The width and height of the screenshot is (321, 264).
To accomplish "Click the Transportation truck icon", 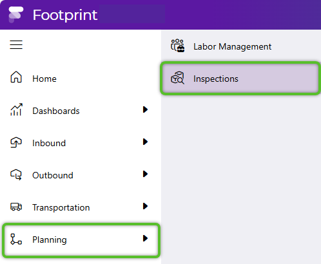I will [x=16, y=207].
